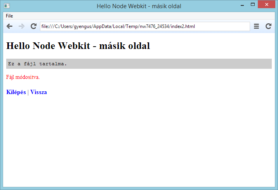278x190 pixels.
Task: Click 'Ez a fájl tartalma.' monospace text
Action: (37, 64)
